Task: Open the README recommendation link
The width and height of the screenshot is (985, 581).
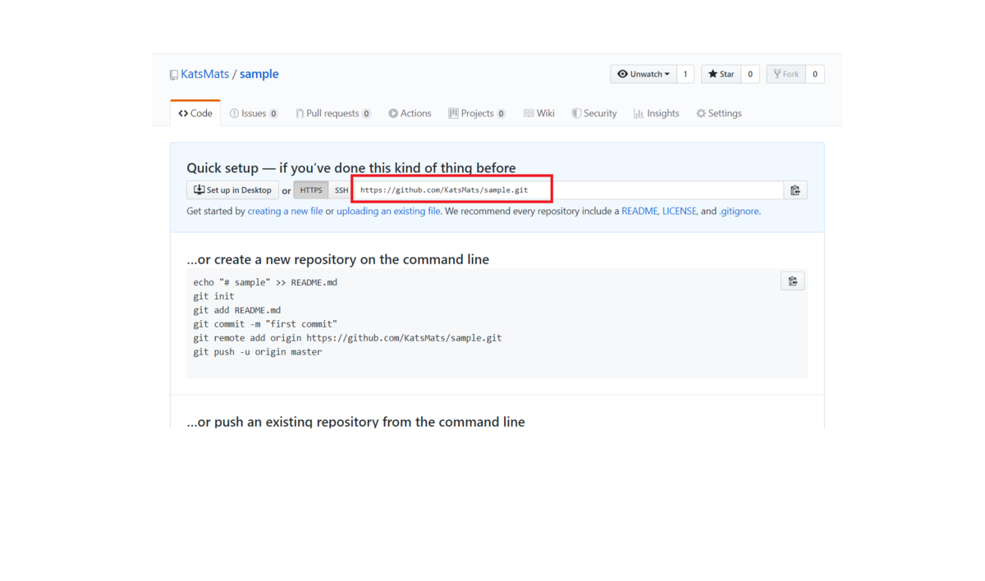Action: (x=639, y=211)
